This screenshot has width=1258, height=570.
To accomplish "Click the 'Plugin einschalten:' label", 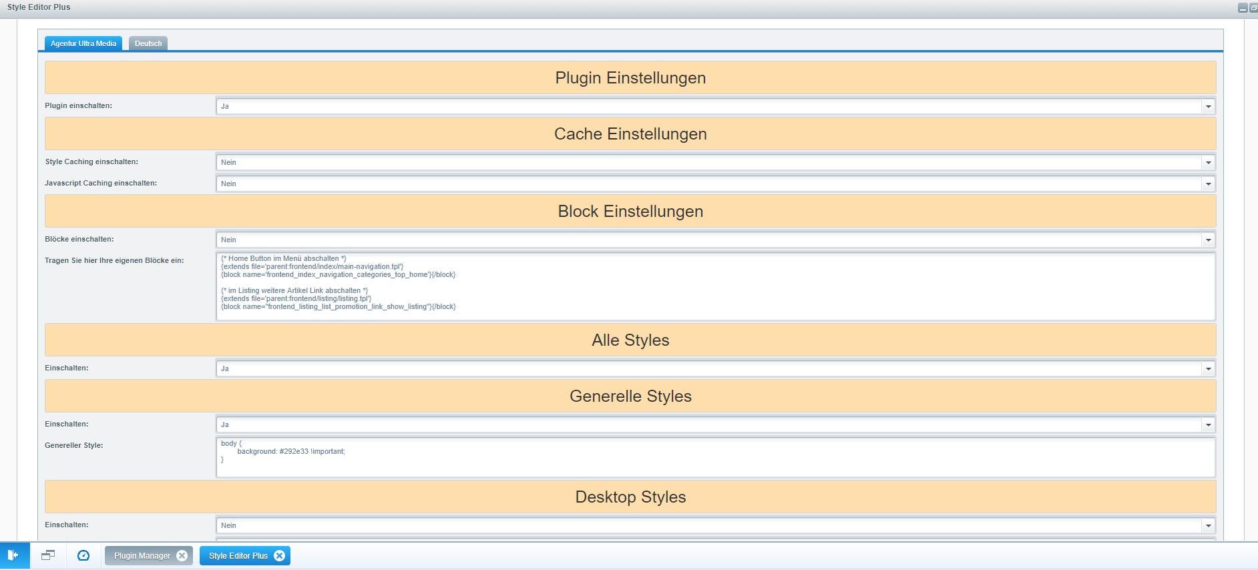I will [78, 105].
